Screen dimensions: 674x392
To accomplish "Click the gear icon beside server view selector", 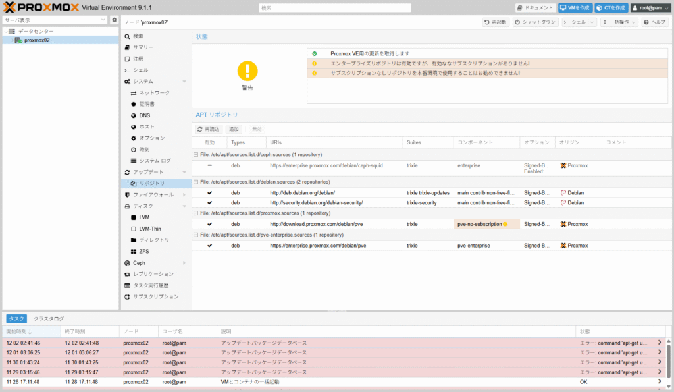I will [x=114, y=20].
